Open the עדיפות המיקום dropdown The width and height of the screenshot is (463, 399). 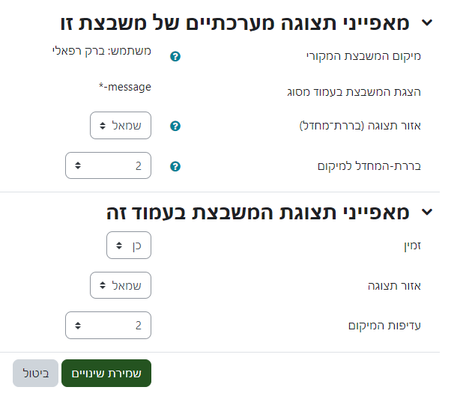click(x=109, y=326)
